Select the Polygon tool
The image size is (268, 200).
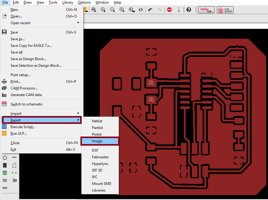point(14,165)
